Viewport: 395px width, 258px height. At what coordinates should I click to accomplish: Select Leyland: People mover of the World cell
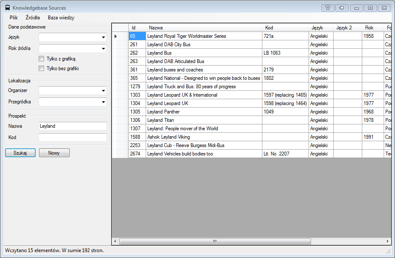coord(204,129)
